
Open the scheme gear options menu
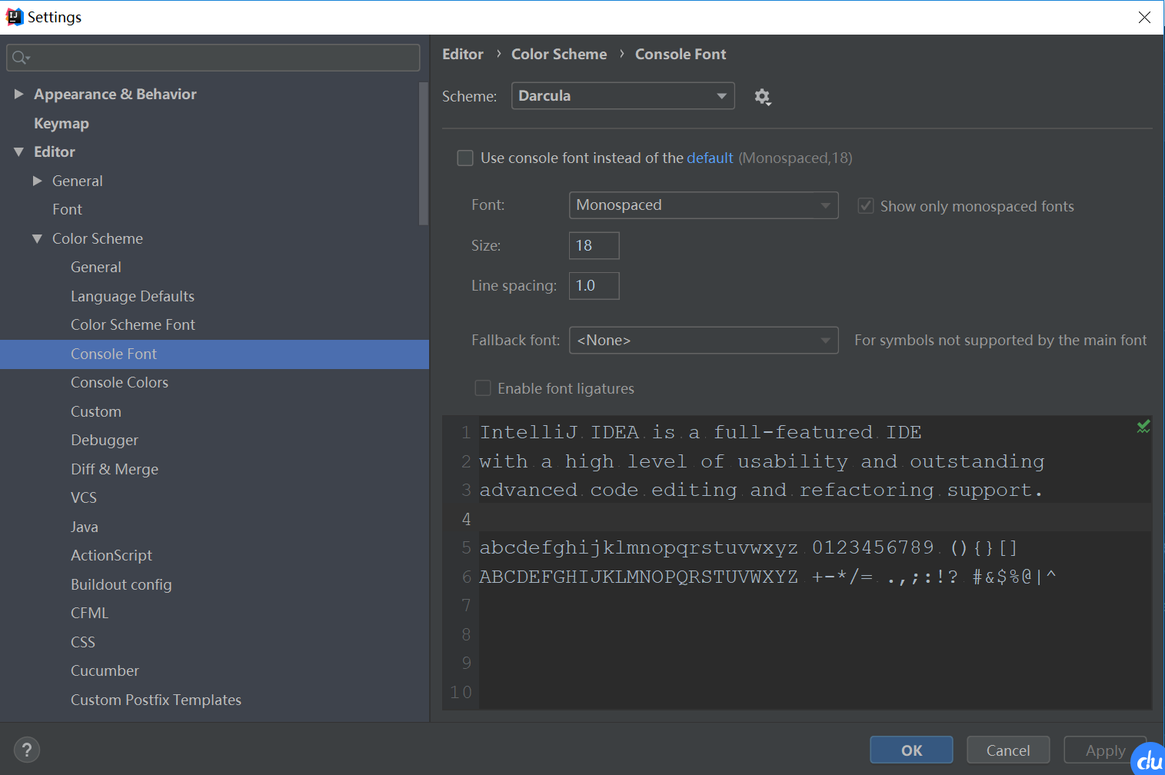(x=762, y=97)
